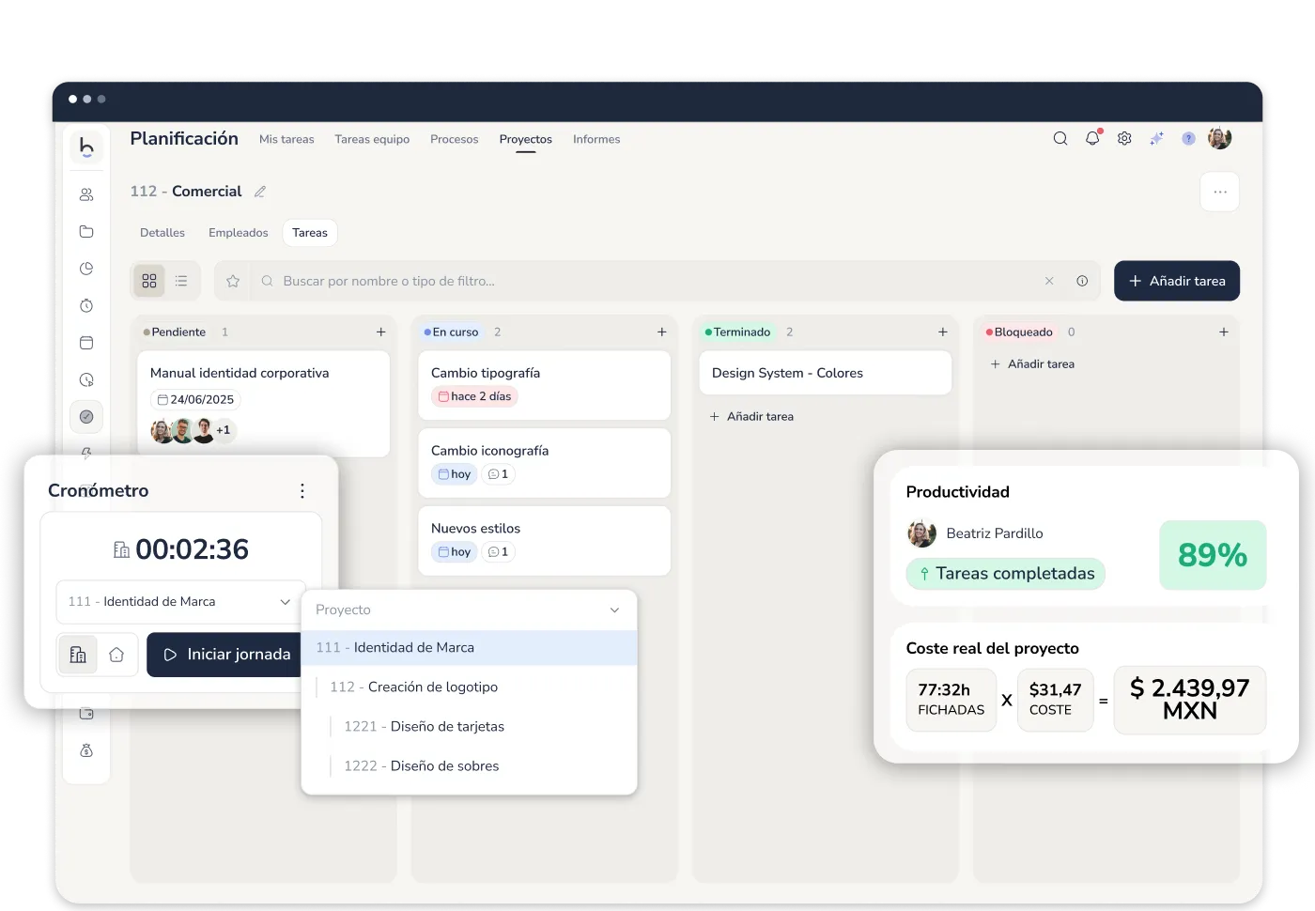Click the favorite star filter icon

[233, 281]
